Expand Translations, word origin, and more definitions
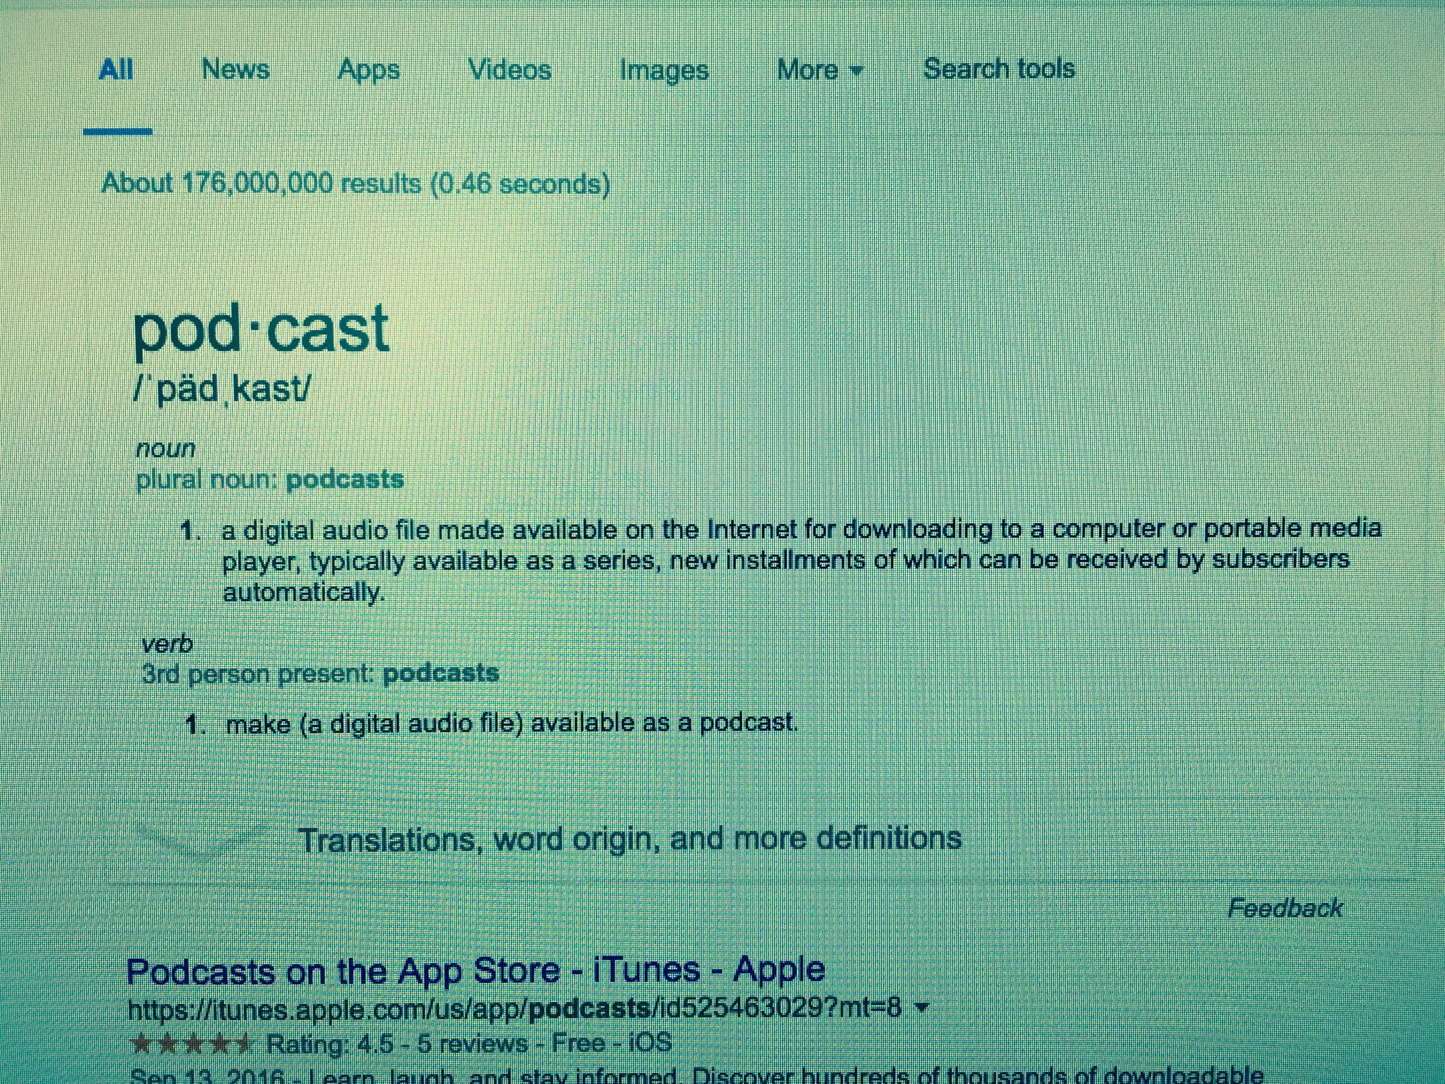This screenshot has height=1084, width=1445. point(630,839)
